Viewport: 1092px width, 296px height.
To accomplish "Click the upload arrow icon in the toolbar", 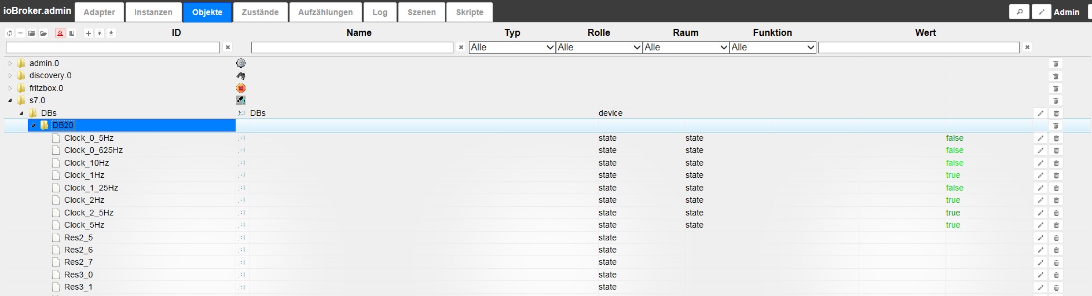I will [100, 34].
